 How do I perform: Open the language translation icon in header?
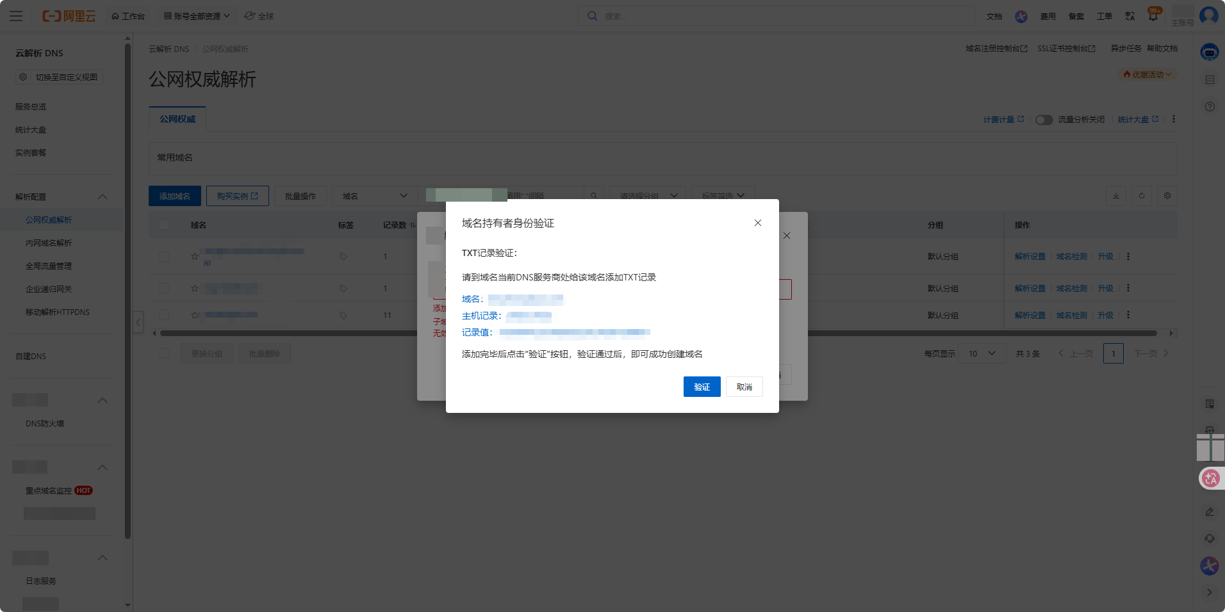pos(1130,16)
